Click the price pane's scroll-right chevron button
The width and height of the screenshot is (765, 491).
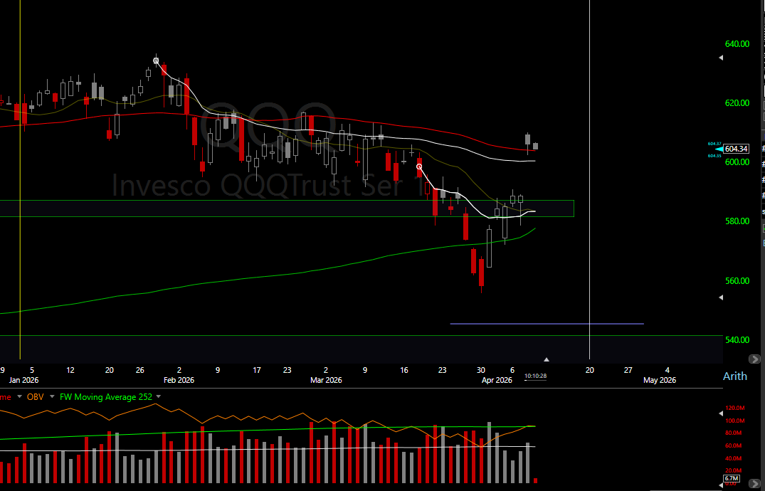coord(754,359)
